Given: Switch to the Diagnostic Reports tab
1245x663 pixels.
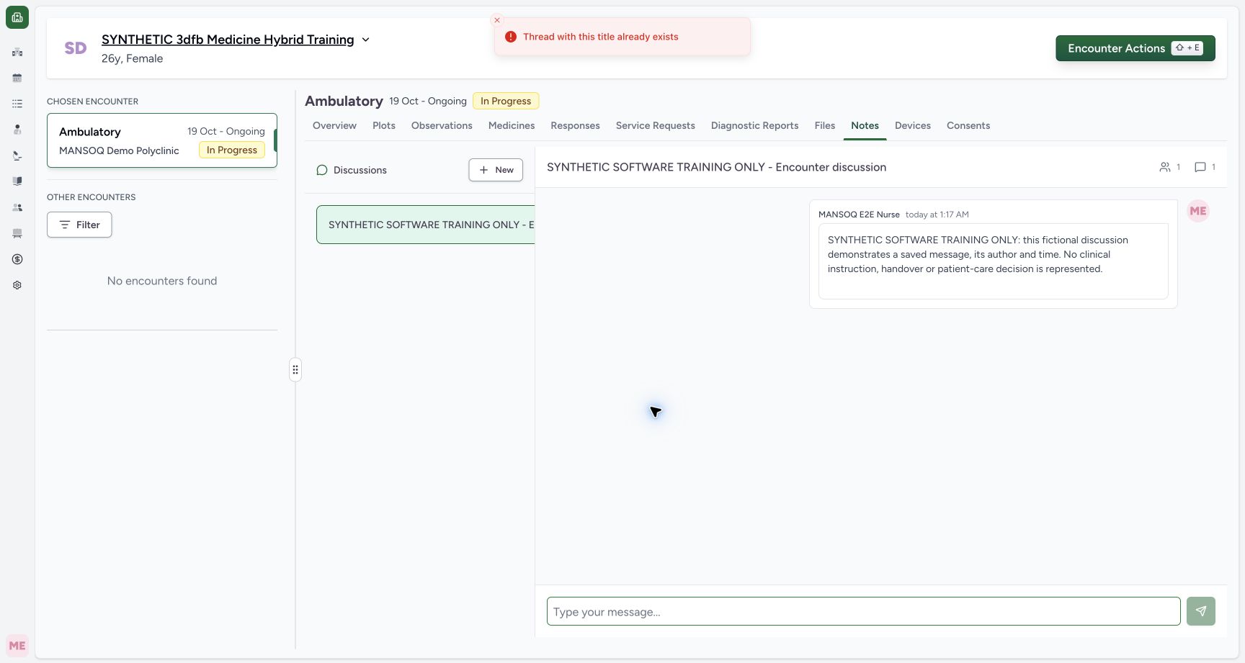Looking at the screenshot, I should tap(755, 125).
